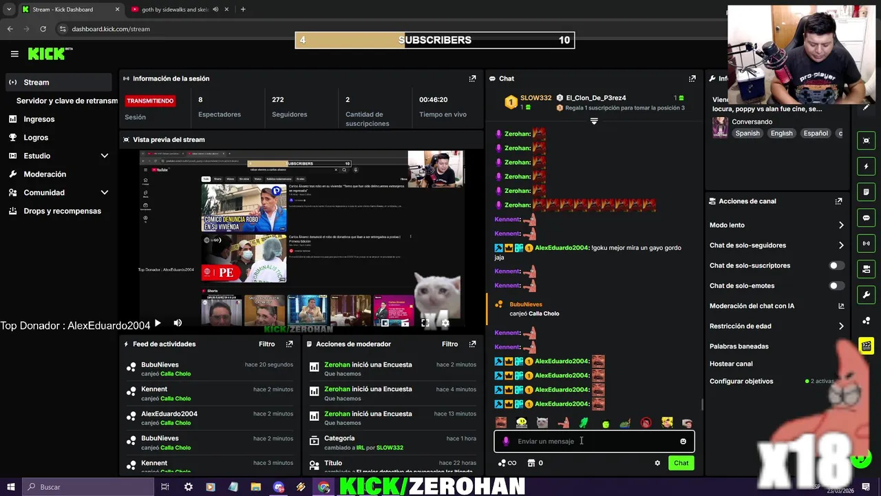This screenshot has width=881, height=496.
Task: Open Chat de solo-seguidores options
Action: pyautogui.click(x=841, y=245)
